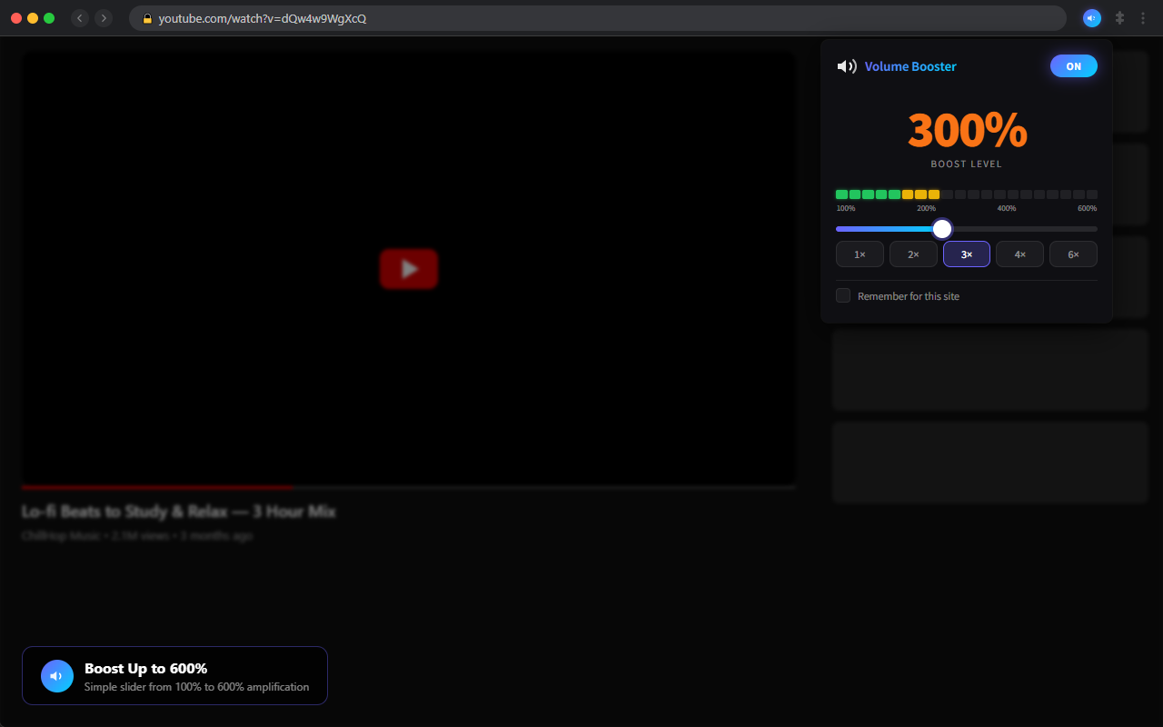This screenshot has width=1163, height=727.
Task: Close the window with the red button
Action: [x=16, y=18]
